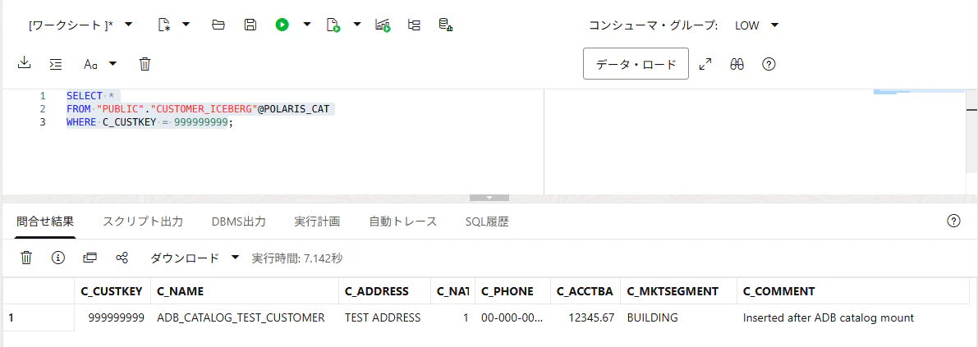The image size is (978, 347).
Task: Expand the run script dropdown arrow
Action: tap(356, 25)
